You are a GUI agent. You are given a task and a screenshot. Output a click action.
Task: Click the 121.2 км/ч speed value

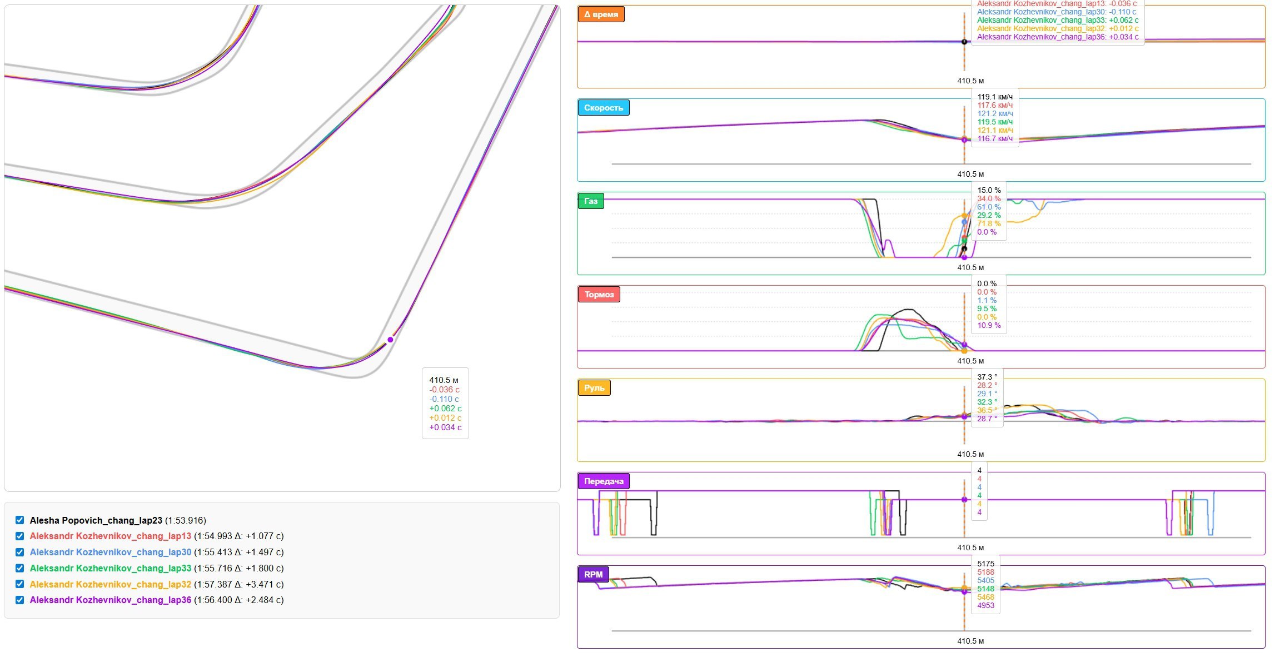pos(995,113)
